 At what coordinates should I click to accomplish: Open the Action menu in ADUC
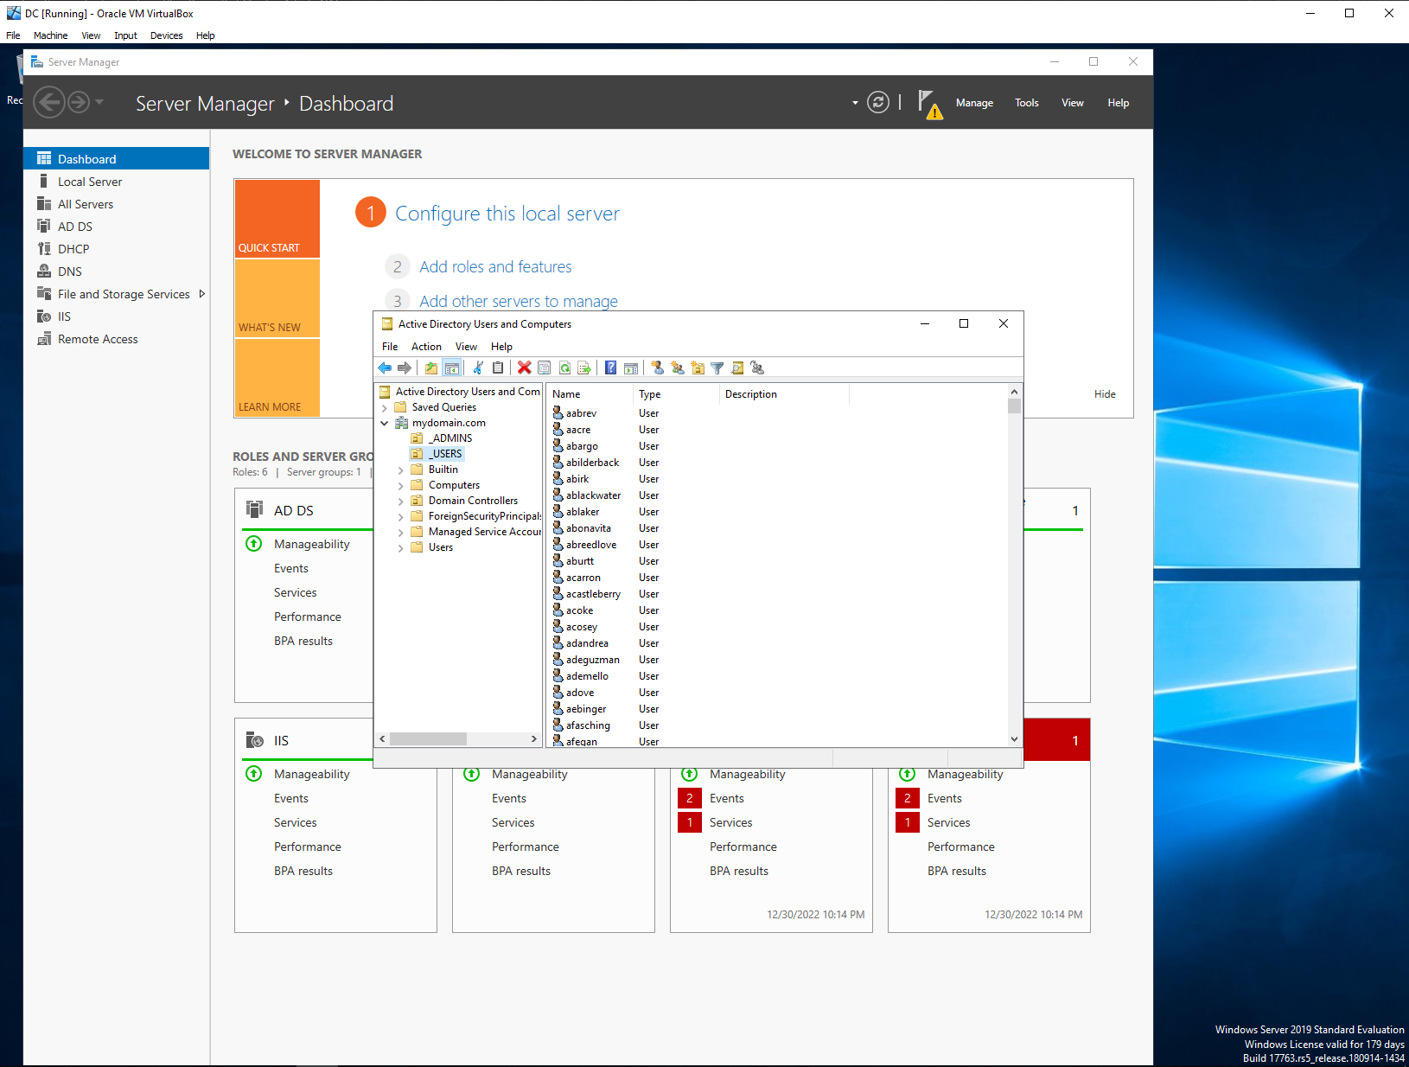pos(426,346)
